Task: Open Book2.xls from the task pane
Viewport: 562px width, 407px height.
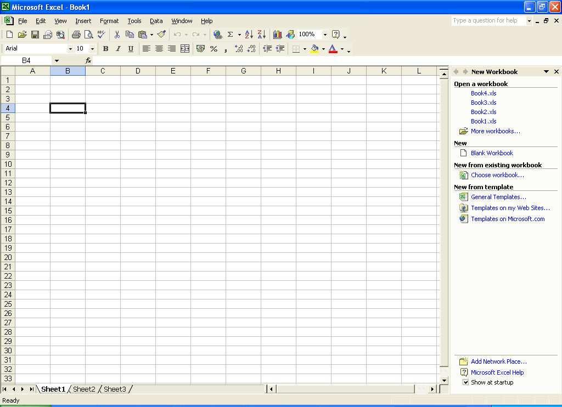Action: [484, 112]
